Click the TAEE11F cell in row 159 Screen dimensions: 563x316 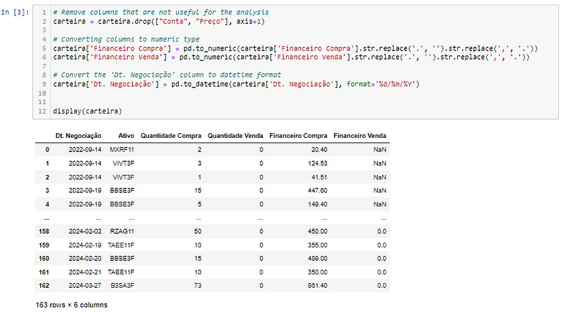pyautogui.click(x=121, y=245)
